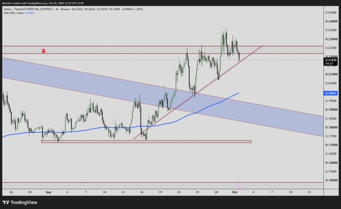This screenshot has height=209, width=341.
Task: Click the high value H0.22262
Action: [90, 9]
